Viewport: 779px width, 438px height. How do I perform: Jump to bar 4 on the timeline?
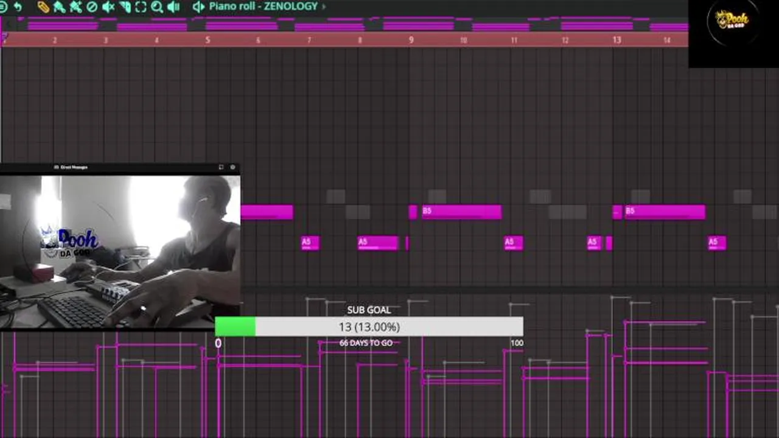pos(156,40)
